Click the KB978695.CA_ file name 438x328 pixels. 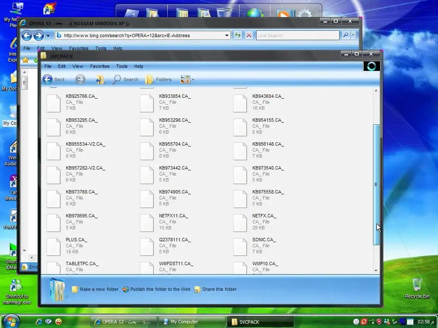pyautogui.click(x=82, y=216)
